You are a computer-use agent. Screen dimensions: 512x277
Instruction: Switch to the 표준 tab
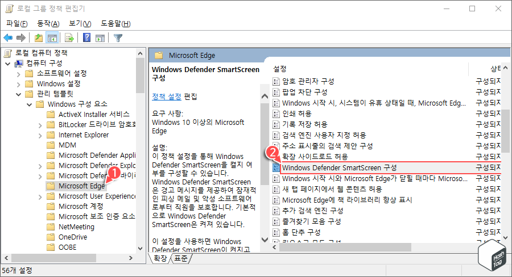181,258
